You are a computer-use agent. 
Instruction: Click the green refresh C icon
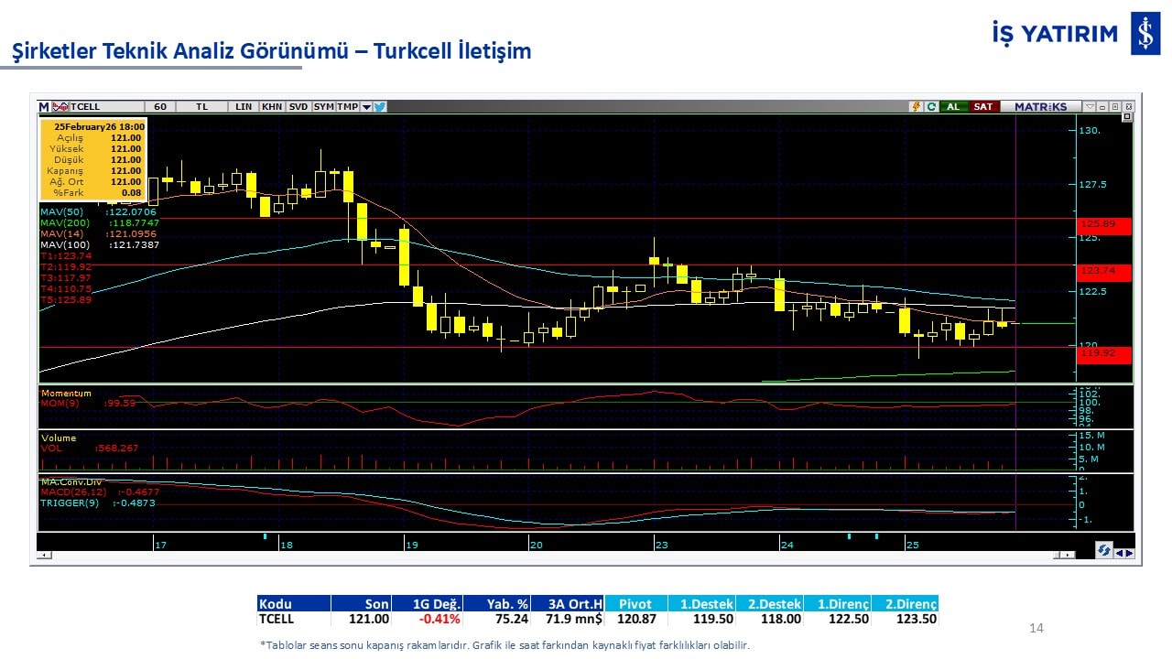pos(930,106)
